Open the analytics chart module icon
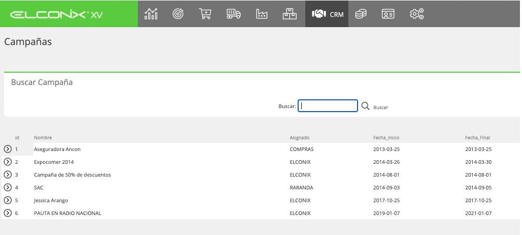522x235 pixels. tap(151, 14)
